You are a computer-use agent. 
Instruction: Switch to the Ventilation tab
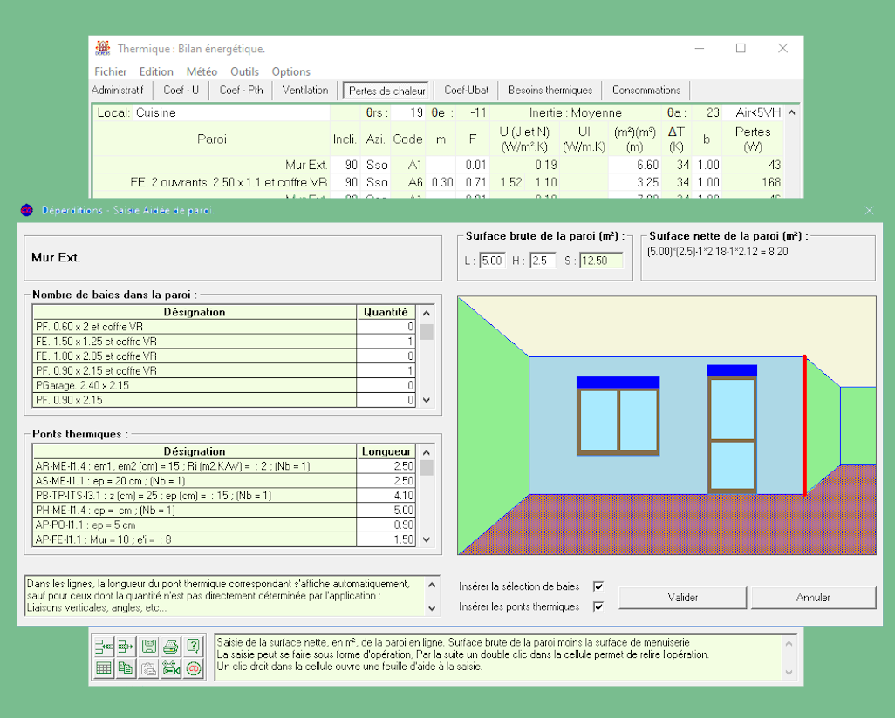[305, 90]
